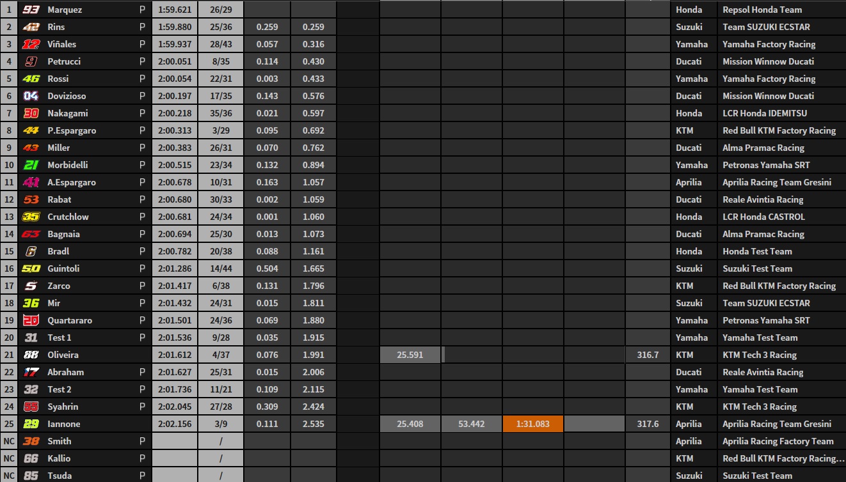Click Kallio's manufacturer KTM
This screenshot has height=482, width=846.
pos(684,458)
